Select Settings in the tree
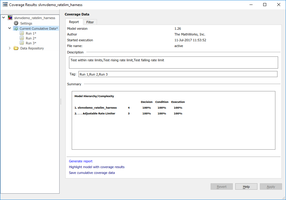Viewport: 286px width, 200px height. click(26, 23)
